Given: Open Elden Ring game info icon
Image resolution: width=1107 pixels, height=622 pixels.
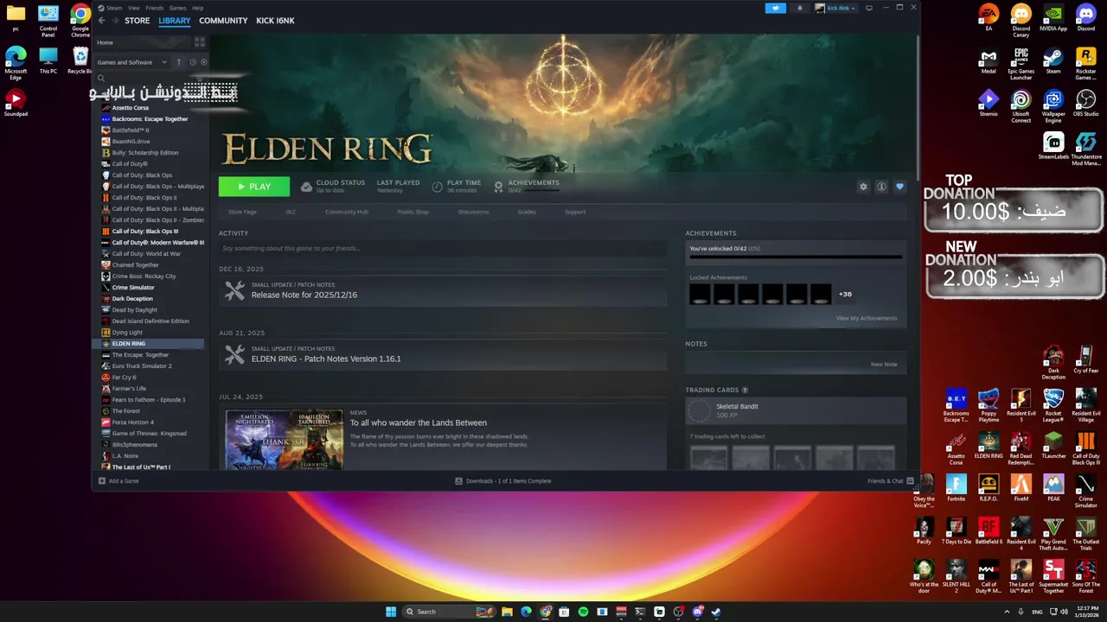Looking at the screenshot, I should pos(881,187).
